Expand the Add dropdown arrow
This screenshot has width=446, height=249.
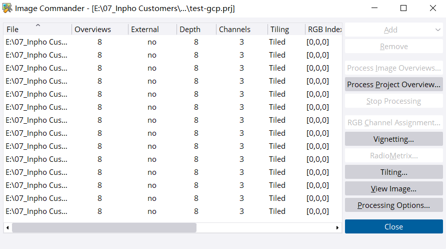point(437,30)
